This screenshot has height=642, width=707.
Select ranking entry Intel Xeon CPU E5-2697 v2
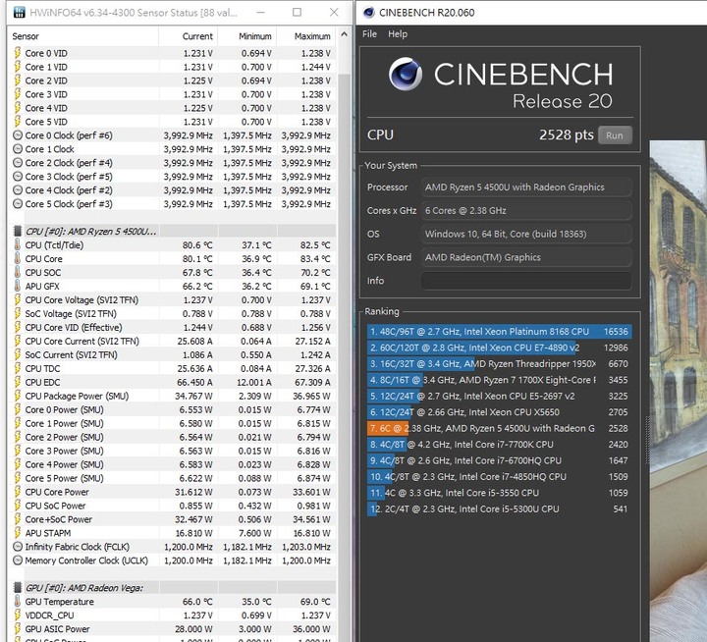pos(499,396)
